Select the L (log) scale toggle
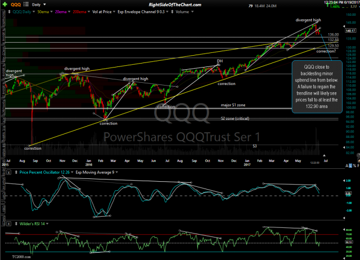Screen dimensions: 360x260 click(x=350, y=165)
